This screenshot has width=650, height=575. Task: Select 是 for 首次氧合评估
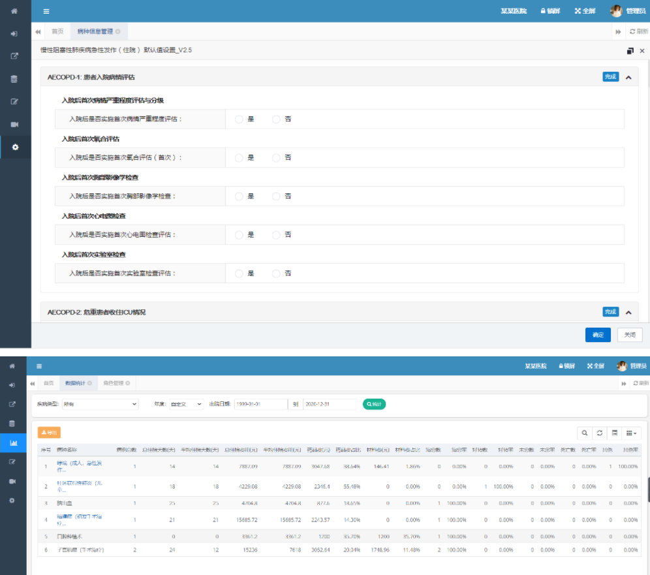point(239,158)
